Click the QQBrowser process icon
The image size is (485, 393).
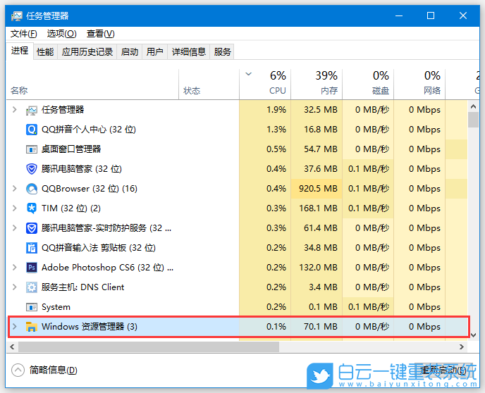click(x=32, y=189)
